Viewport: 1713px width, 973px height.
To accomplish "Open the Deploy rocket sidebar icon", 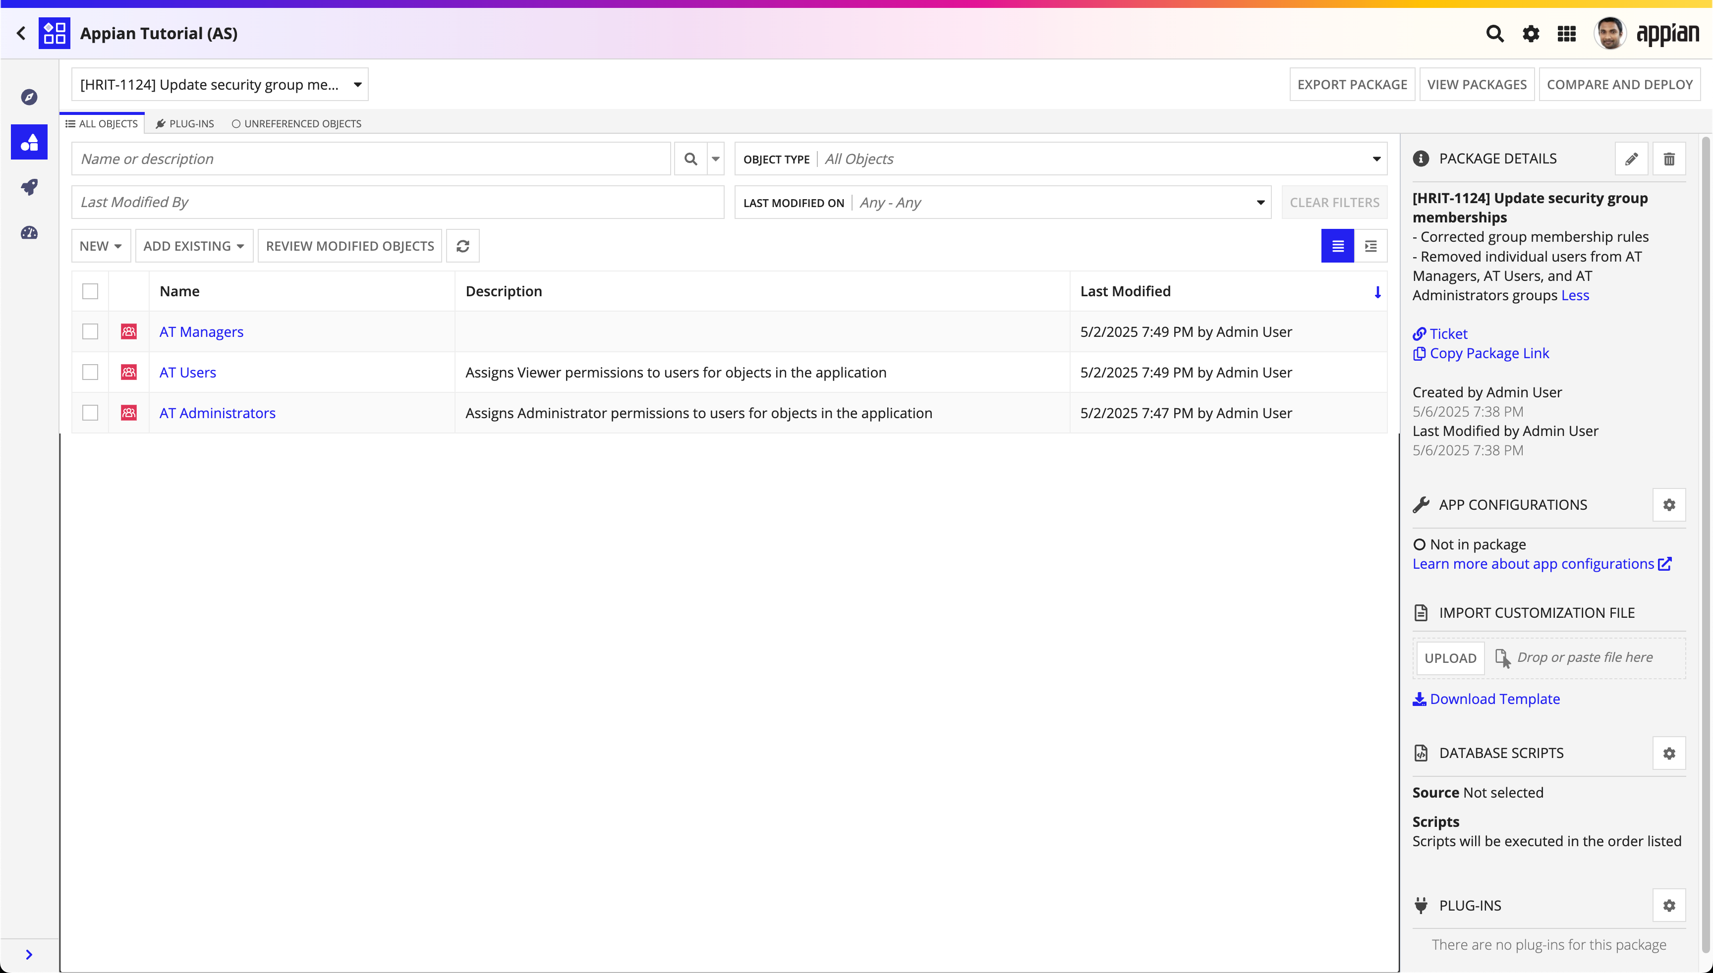I will 29,187.
